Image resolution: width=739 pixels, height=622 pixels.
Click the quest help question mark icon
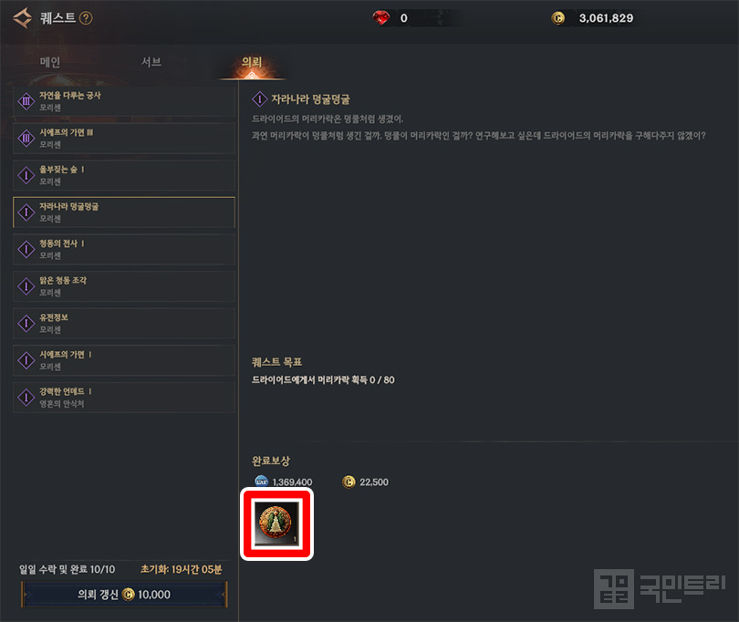86,18
